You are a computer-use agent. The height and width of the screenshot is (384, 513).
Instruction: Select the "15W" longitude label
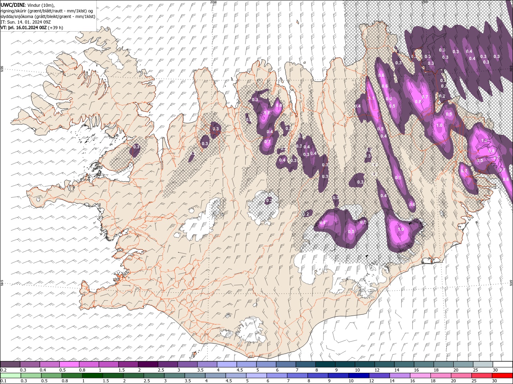424,2
